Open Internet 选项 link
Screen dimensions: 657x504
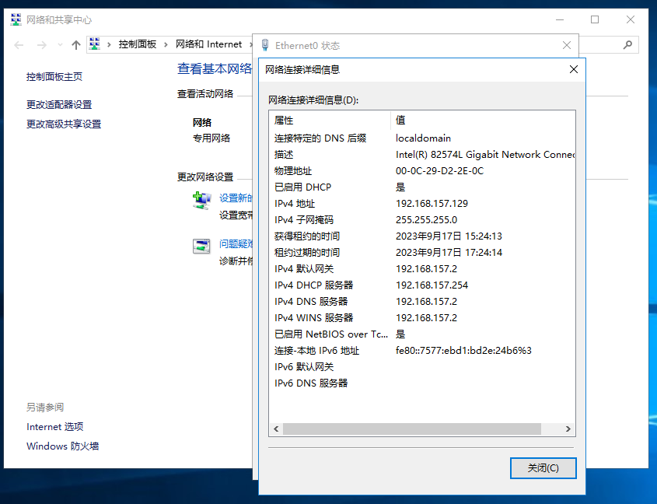coord(55,427)
